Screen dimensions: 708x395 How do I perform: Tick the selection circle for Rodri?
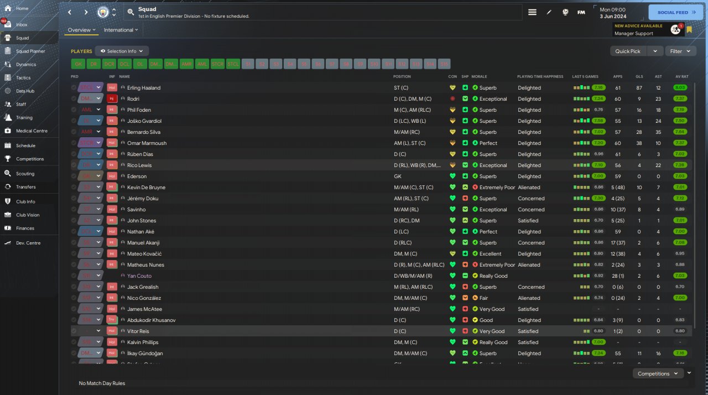point(74,98)
